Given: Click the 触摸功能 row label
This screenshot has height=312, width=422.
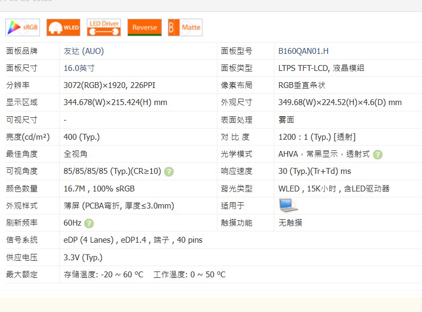Looking at the screenshot, I should coord(236,223).
